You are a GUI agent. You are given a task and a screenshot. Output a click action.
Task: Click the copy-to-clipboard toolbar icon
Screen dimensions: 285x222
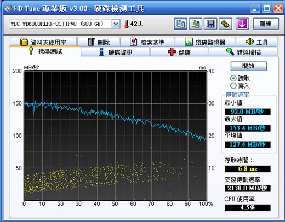[180, 24]
